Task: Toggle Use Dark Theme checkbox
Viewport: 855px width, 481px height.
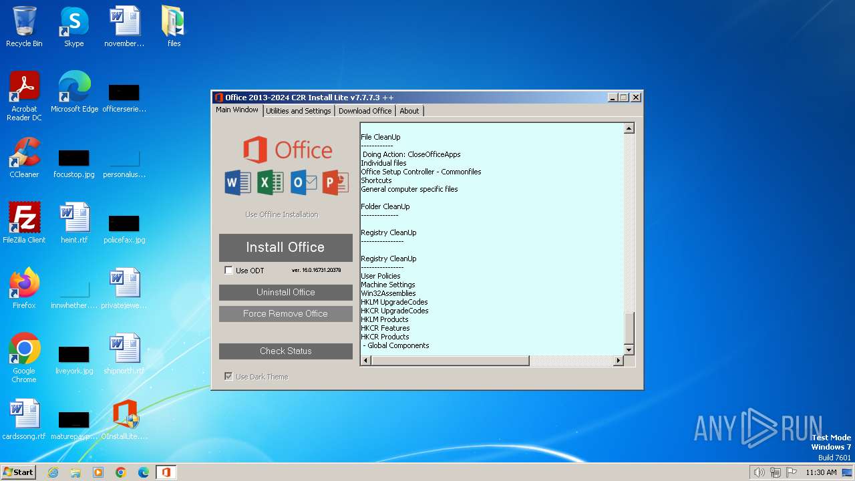Action: click(x=229, y=377)
